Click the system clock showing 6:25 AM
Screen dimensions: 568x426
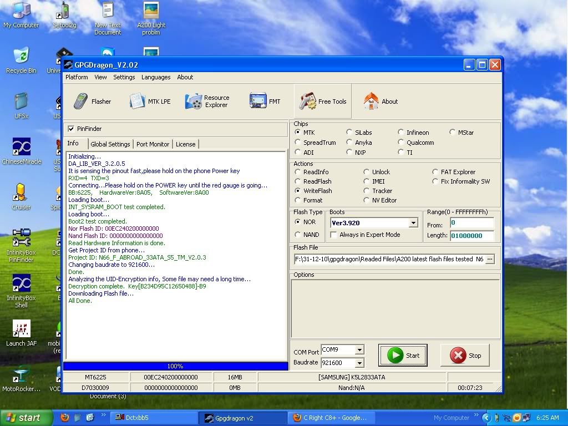click(x=547, y=418)
